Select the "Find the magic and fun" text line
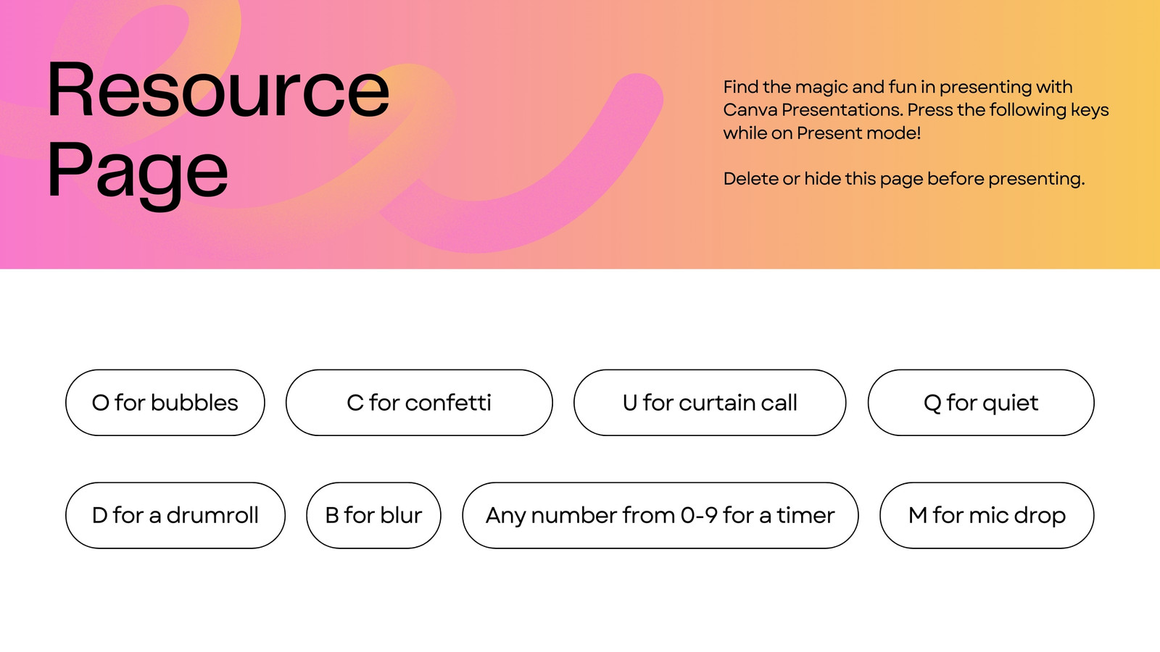The width and height of the screenshot is (1160, 652). click(898, 87)
